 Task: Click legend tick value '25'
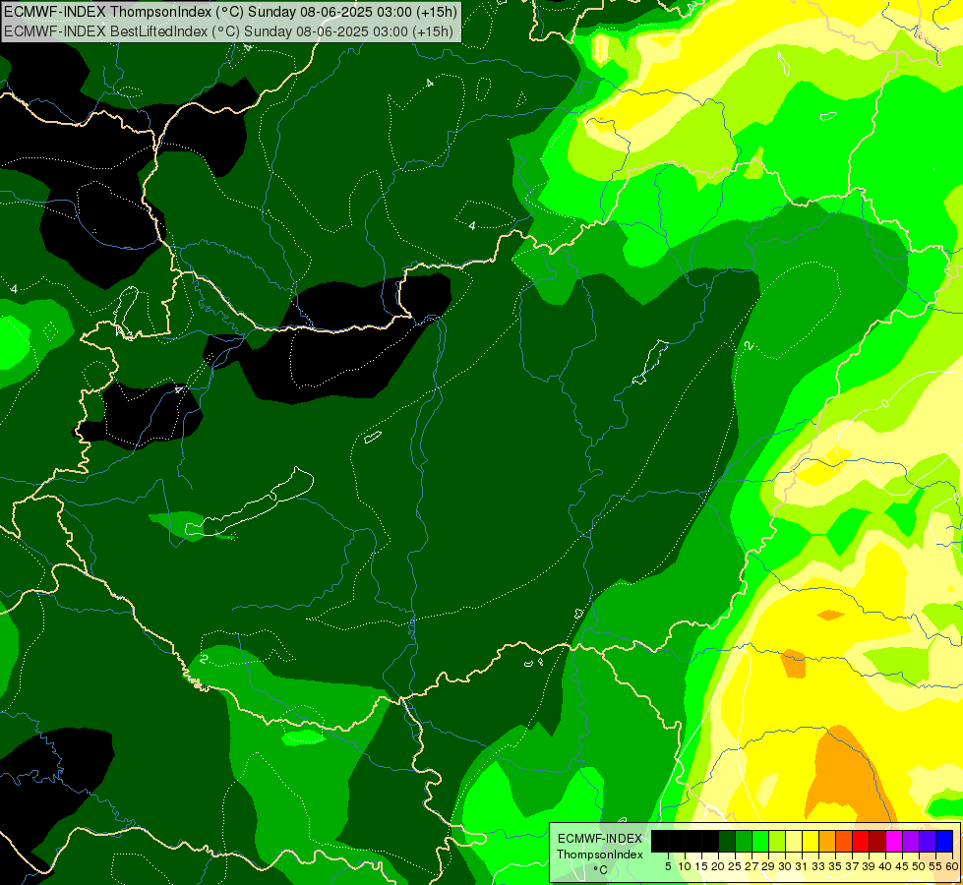pos(735,866)
